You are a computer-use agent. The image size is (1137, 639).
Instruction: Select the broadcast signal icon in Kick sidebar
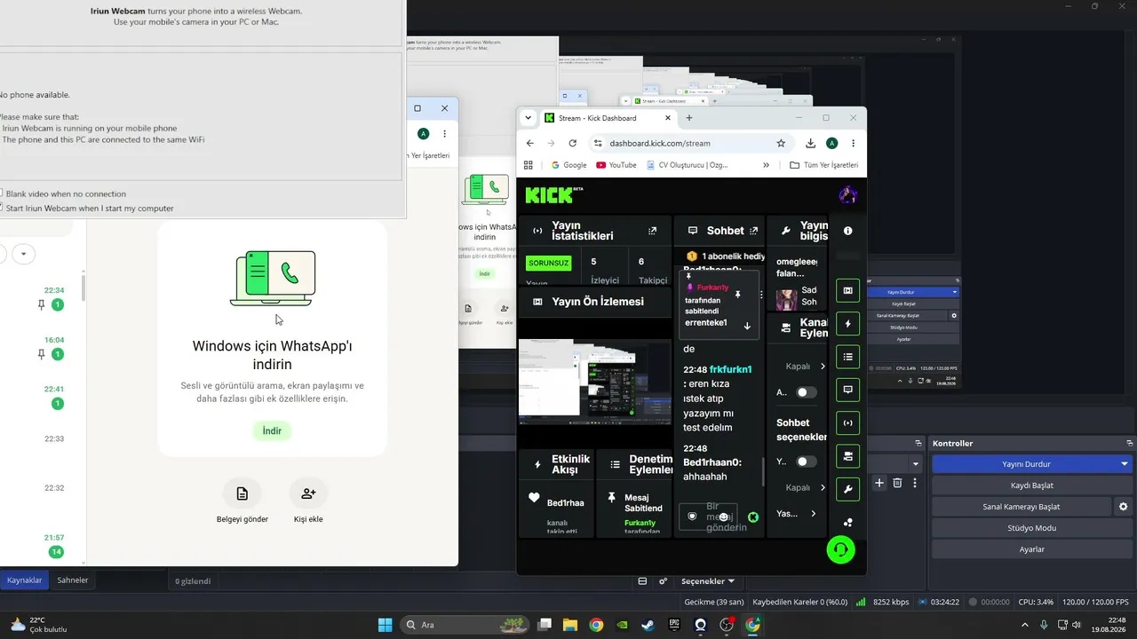pyautogui.click(x=847, y=422)
